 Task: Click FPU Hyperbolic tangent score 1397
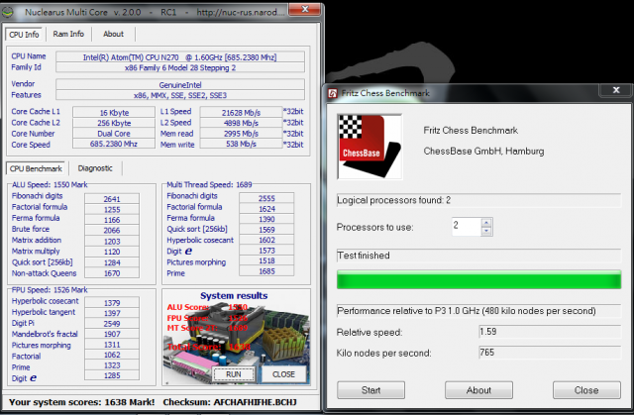pos(112,313)
